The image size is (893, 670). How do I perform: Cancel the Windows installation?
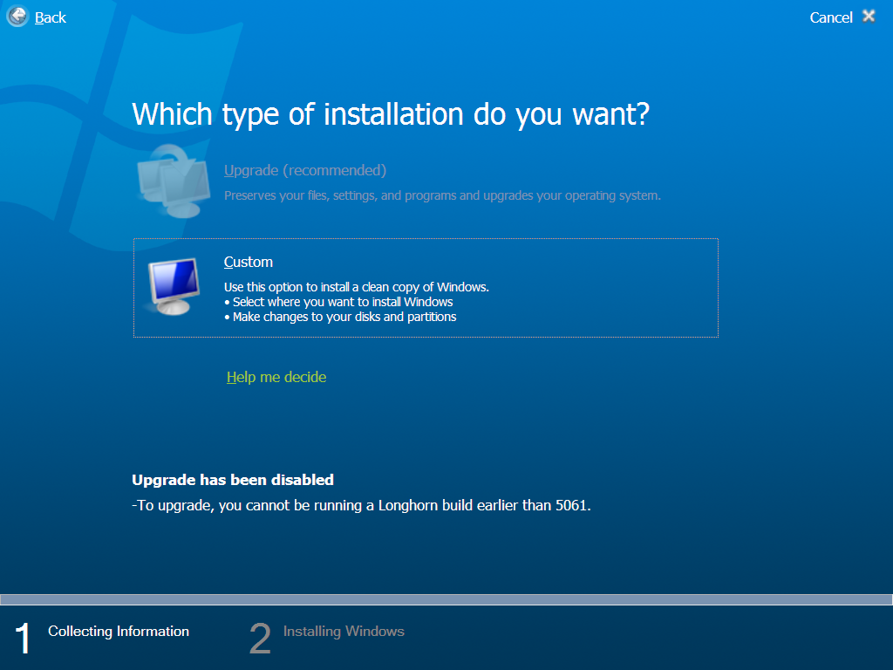[x=831, y=17]
